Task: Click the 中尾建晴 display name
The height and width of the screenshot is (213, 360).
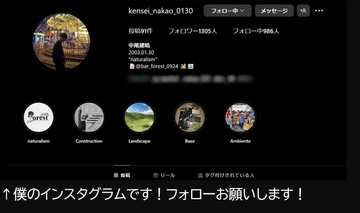Action: [139, 45]
